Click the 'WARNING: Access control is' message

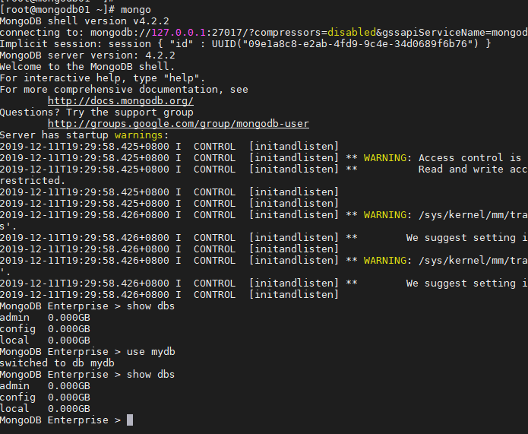(x=442, y=157)
